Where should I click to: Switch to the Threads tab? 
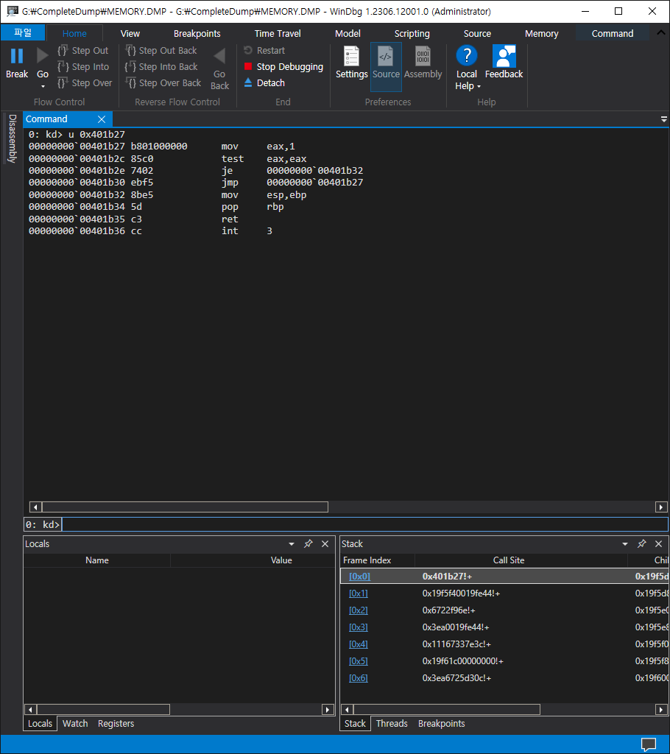[392, 723]
